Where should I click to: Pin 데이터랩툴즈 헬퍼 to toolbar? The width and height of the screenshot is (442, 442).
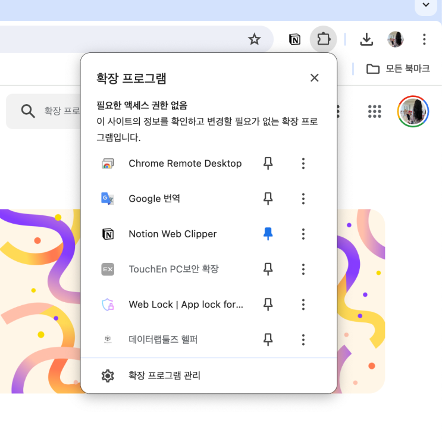(x=268, y=340)
